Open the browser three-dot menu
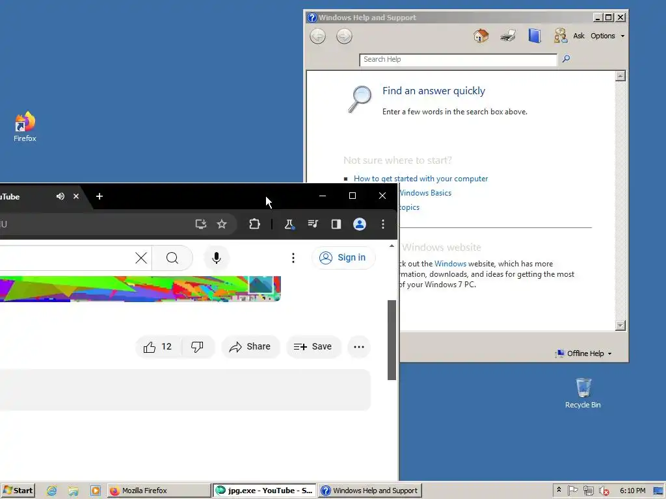 coord(382,224)
